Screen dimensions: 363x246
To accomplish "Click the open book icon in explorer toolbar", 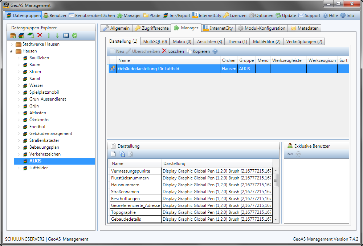I will pyautogui.click(x=66, y=35).
